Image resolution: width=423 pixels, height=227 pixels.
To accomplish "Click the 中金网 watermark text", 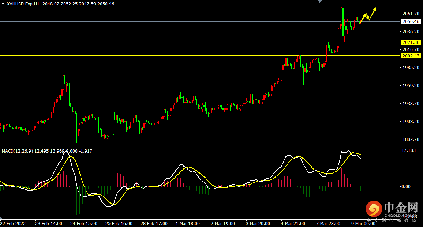I will (401, 208).
